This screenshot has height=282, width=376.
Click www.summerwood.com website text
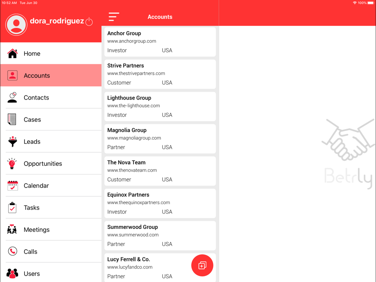(133, 235)
